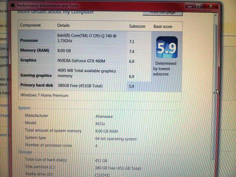Viewport: 236px width, 177px height.
Task: Click the vertical scrollbar thumb
Action: pyautogui.click(x=214, y=92)
